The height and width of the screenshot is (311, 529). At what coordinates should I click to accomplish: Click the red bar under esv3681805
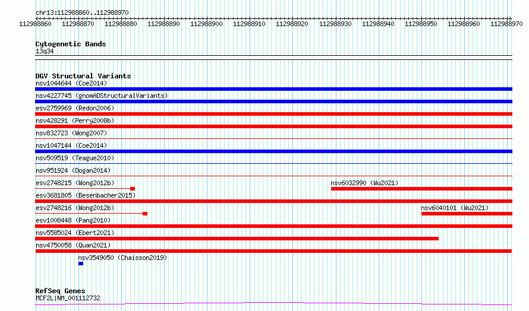[273, 201]
